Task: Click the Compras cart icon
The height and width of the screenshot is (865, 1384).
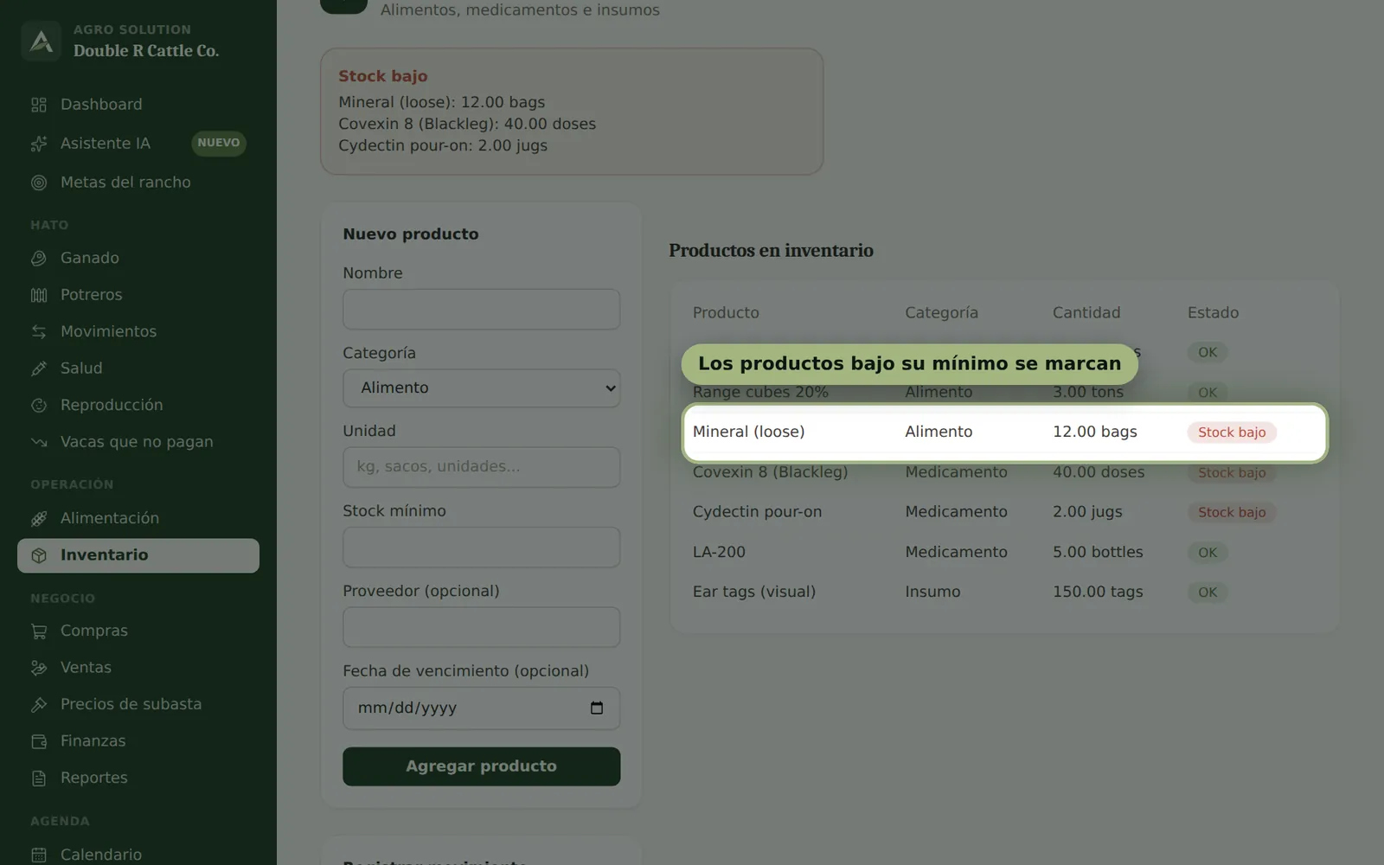Action: tap(39, 631)
